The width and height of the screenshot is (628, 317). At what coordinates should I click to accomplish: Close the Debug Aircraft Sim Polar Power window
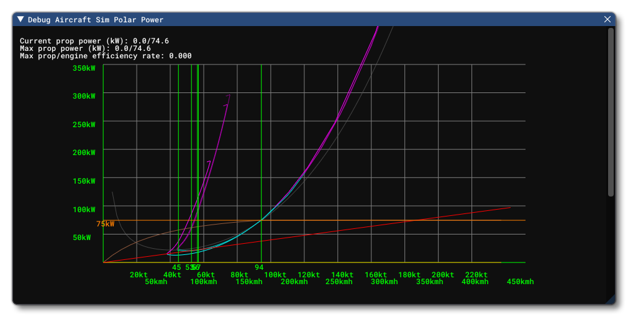click(608, 19)
